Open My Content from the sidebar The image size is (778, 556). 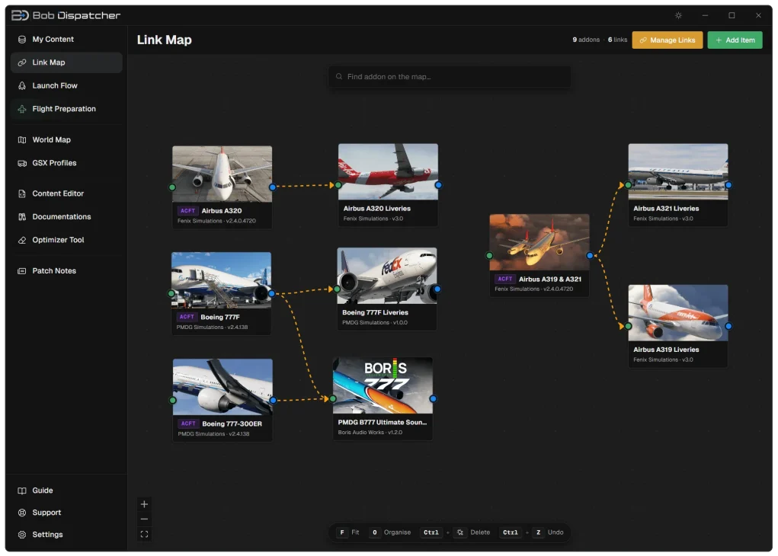66,39
